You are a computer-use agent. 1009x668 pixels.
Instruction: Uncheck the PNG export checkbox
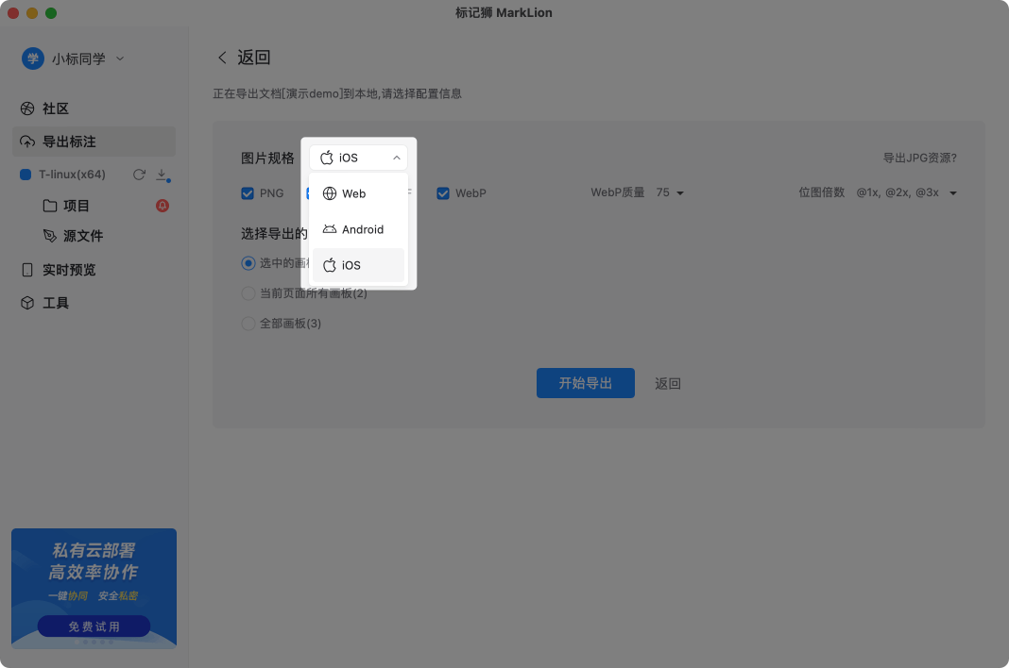(x=246, y=192)
